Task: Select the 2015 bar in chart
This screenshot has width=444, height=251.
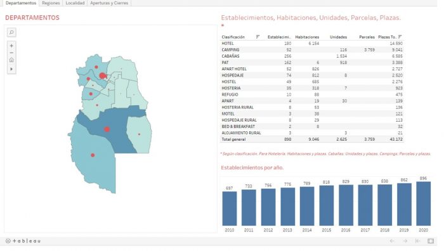Action: point(327,206)
